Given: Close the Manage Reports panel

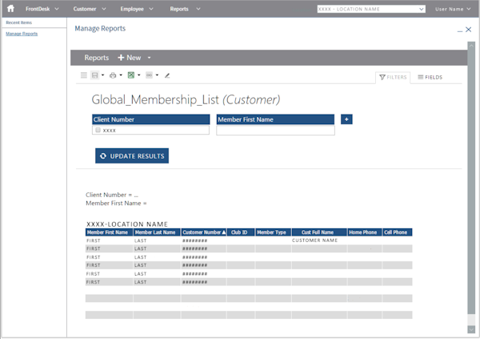Looking at the screenshot, I should pyautogui.click(x=468, y=30).
